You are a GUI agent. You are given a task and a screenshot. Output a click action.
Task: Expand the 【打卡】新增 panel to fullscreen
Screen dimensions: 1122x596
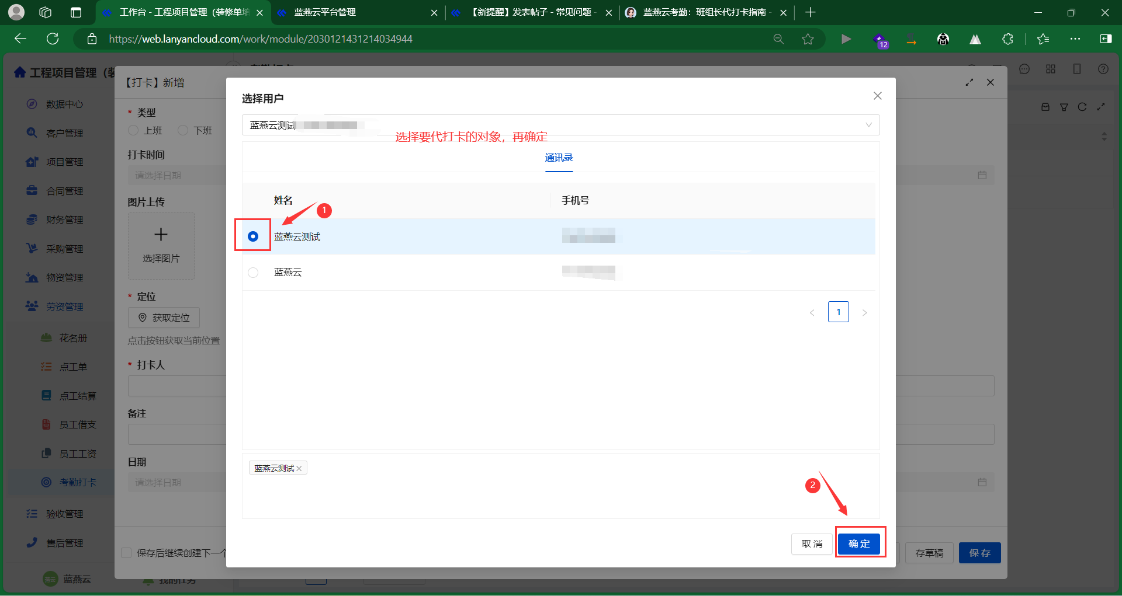click(969, 82)
